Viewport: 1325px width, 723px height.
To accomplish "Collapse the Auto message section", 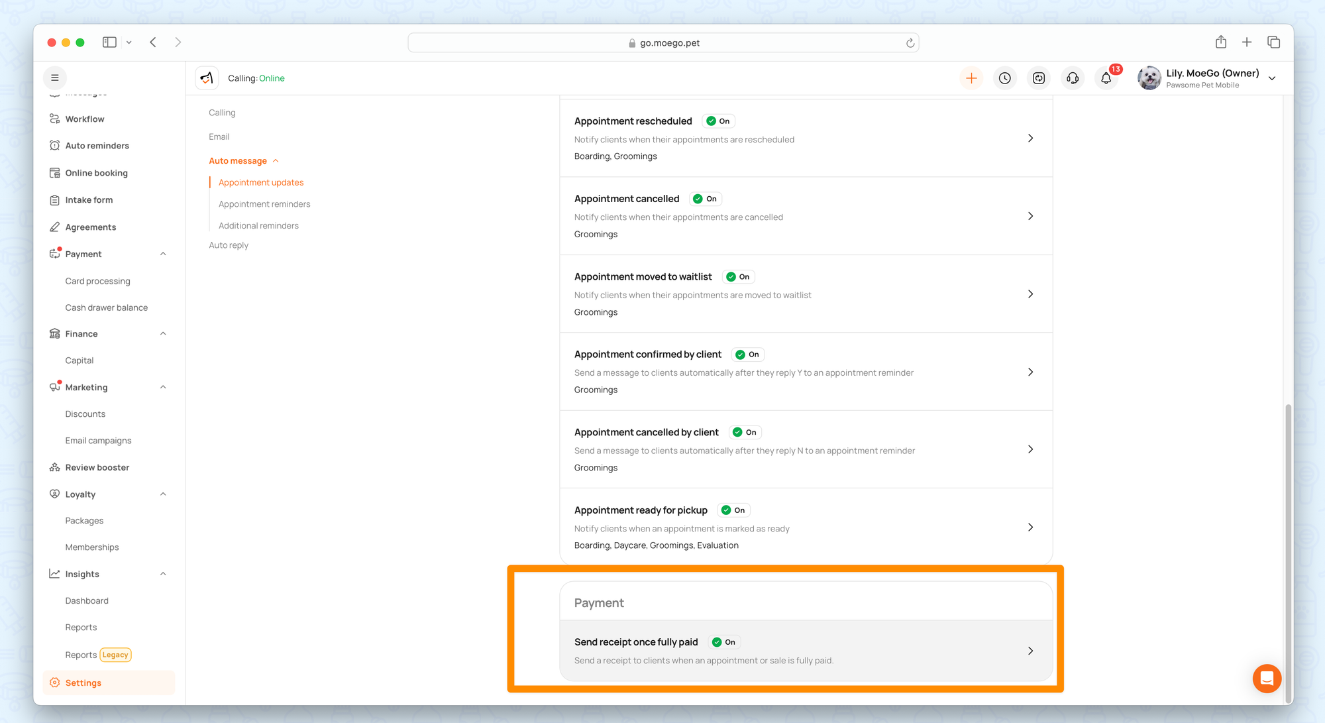I will 276,161.
